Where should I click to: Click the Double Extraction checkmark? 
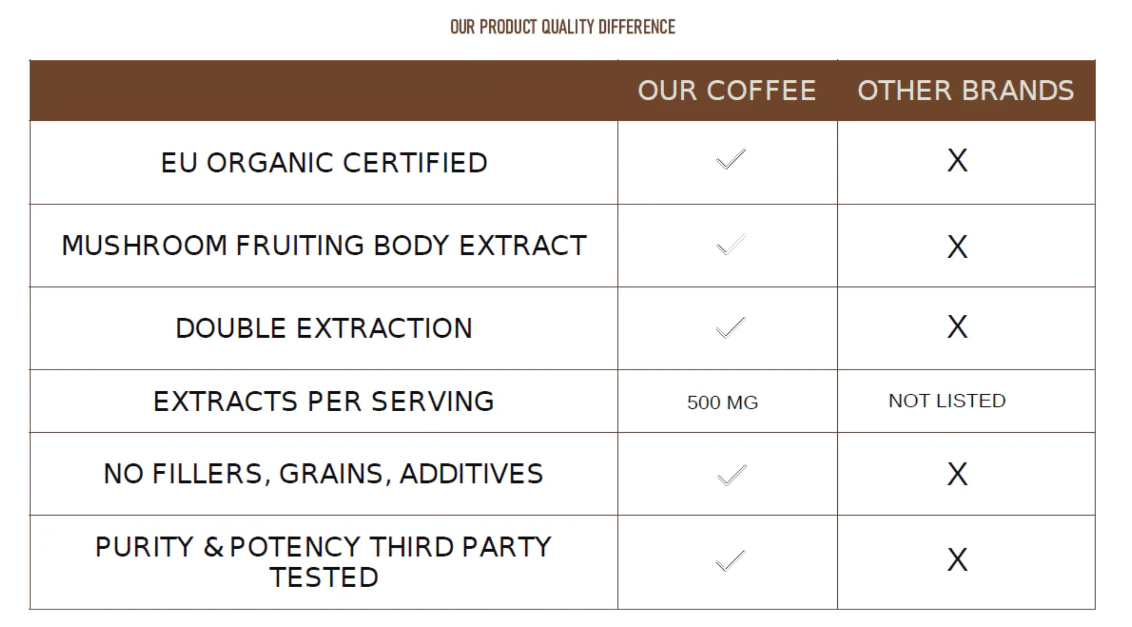[731, 328]
